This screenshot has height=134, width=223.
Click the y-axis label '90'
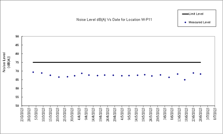coord(17,36)
